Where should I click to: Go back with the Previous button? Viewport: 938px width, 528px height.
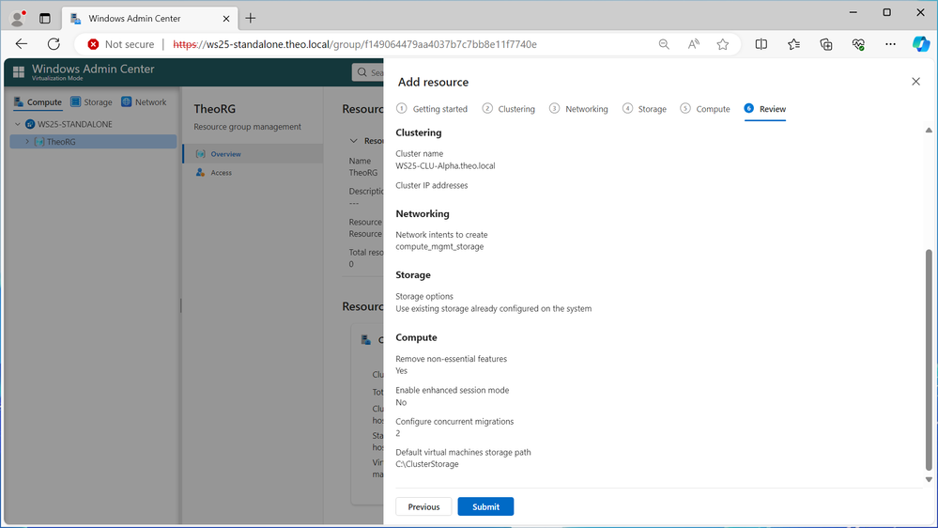[x=423, y=506]
